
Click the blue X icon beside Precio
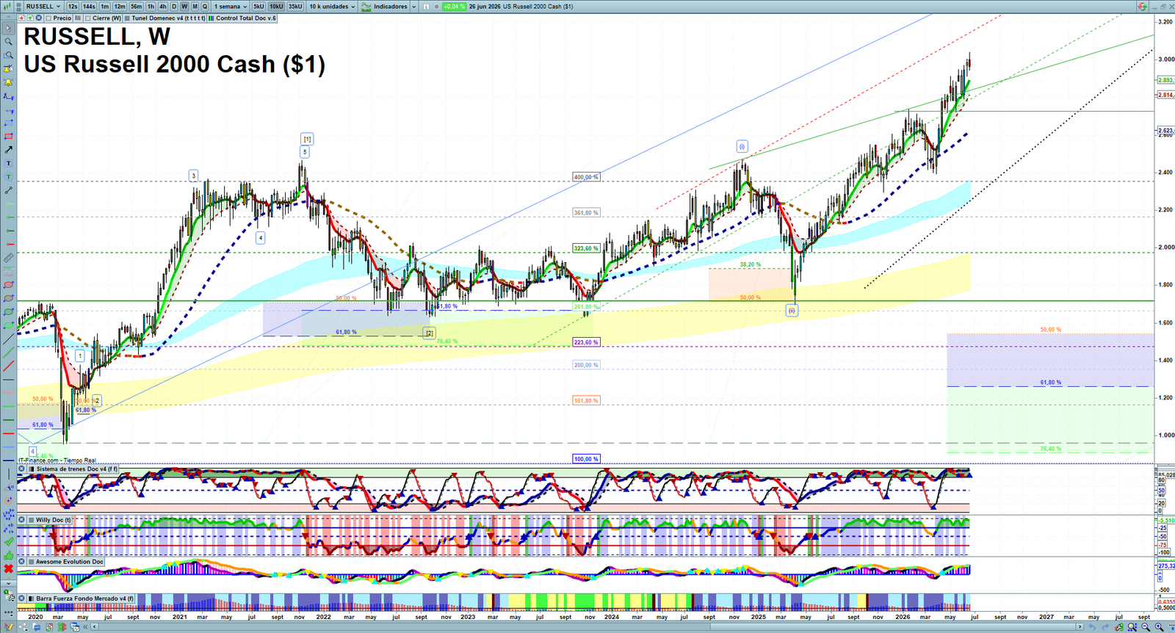(38, 18)
